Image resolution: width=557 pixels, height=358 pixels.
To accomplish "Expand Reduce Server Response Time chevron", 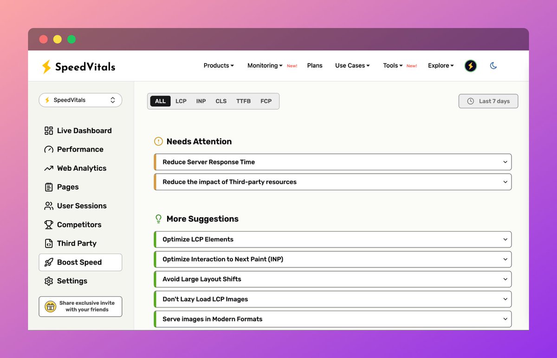I will (505, 162).
